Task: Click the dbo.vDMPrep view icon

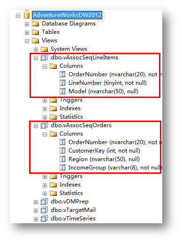Action: pyautogui.click(x=44, y=202)
